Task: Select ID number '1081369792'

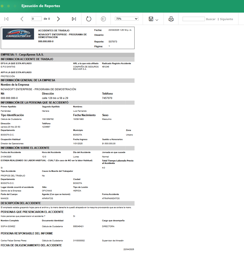Action: point(48,119)
